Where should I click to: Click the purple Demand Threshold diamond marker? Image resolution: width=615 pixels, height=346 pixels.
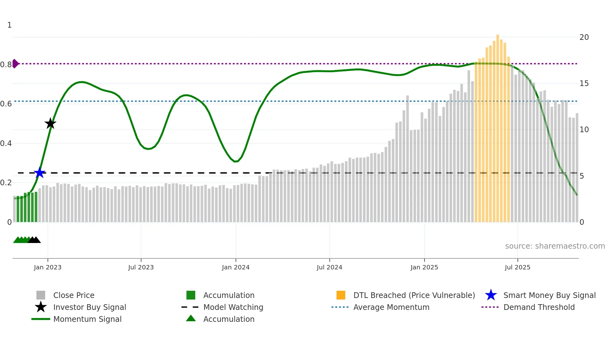click(x=15, y=64)
